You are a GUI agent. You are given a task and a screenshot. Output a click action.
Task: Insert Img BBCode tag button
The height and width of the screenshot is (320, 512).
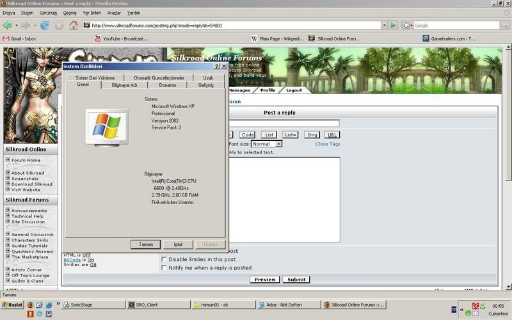pos(312,134)
